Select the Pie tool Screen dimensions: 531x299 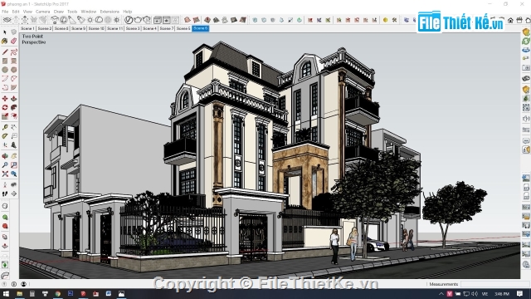pos(13,87)
